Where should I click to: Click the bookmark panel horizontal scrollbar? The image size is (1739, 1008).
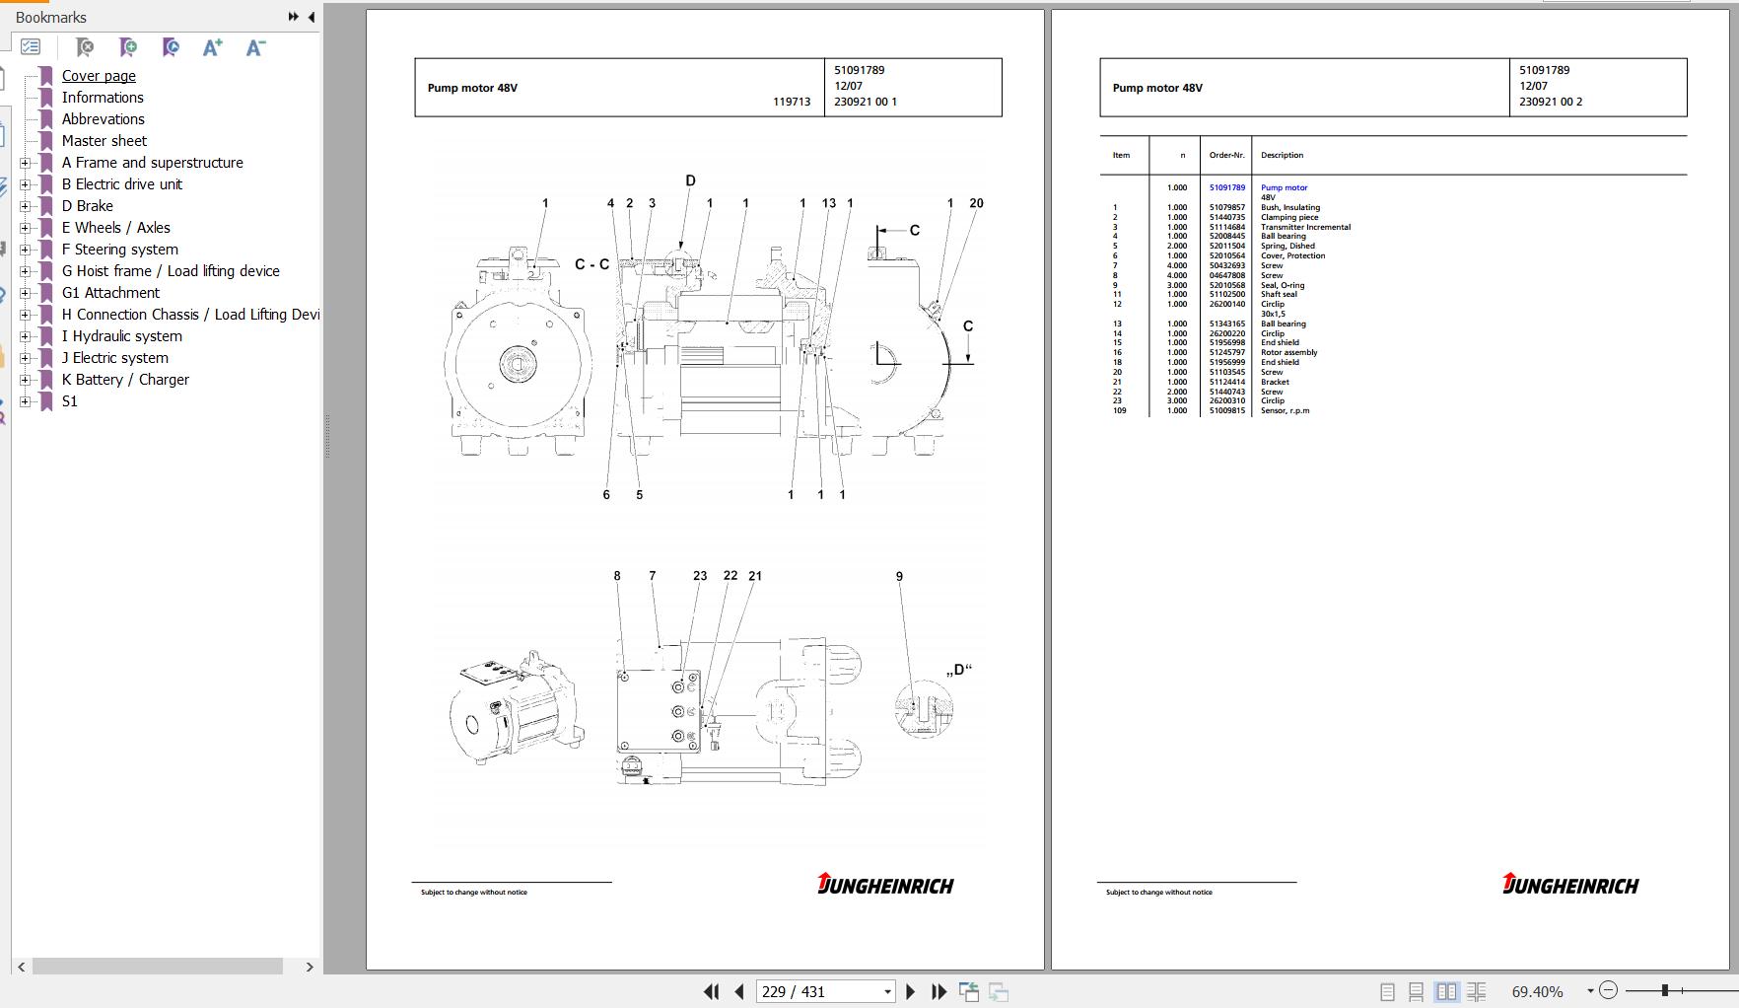coord(158,967)
